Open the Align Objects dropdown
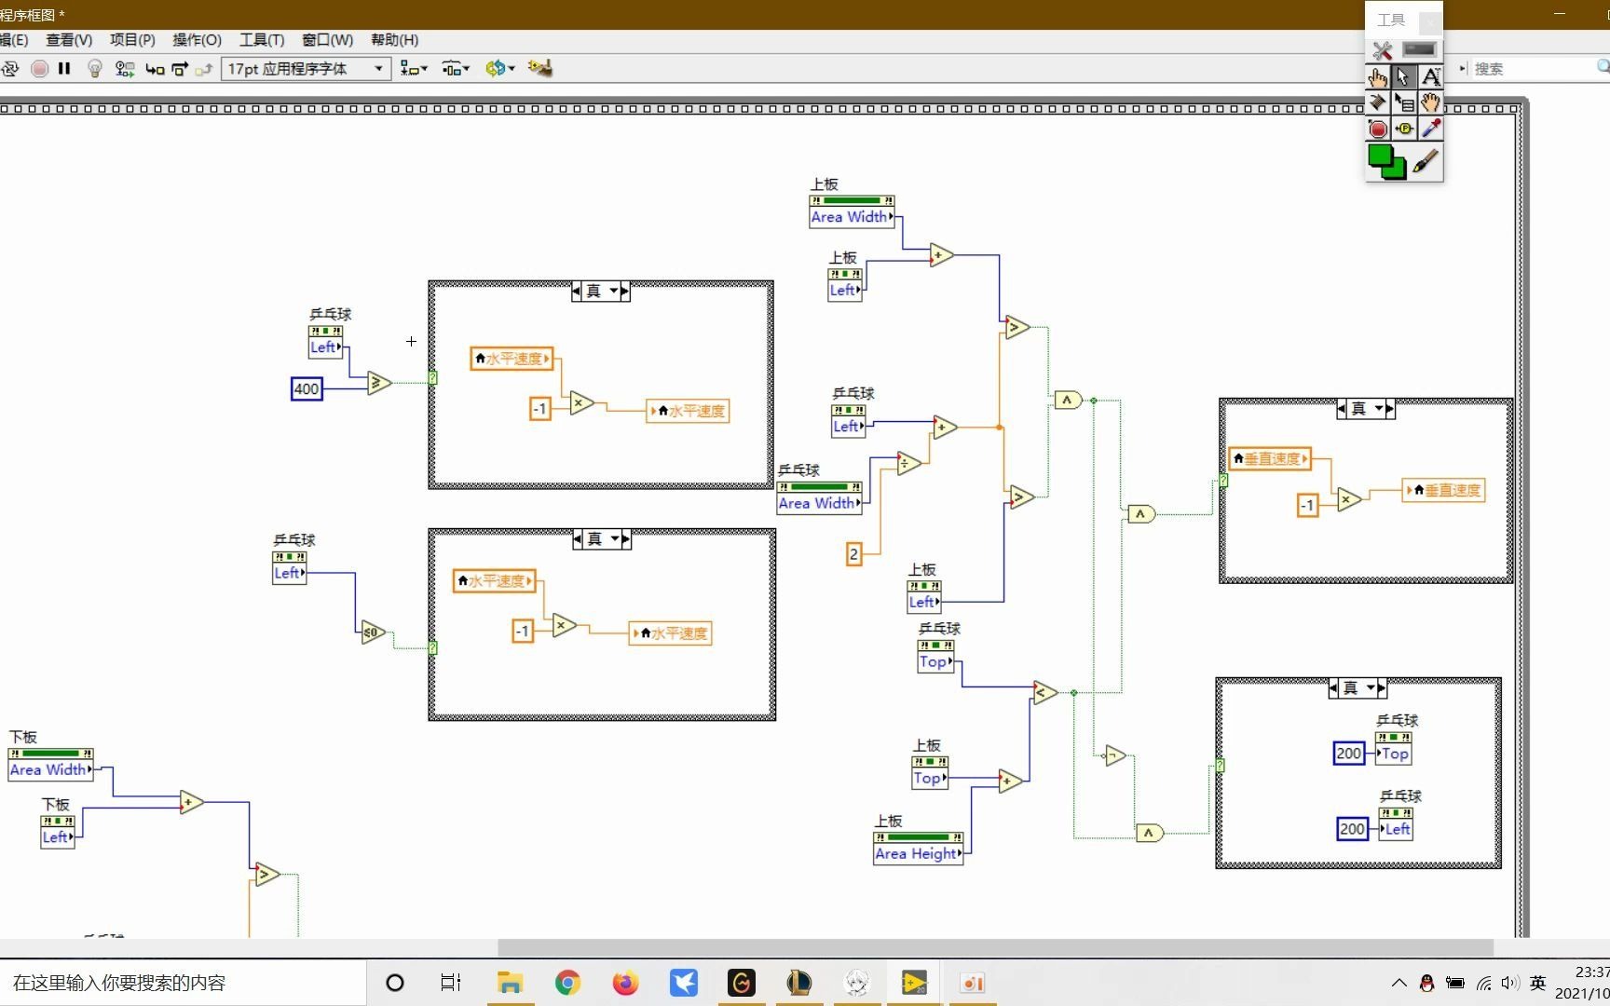Screen dimensions: 1610x1006 coord(414,68)
